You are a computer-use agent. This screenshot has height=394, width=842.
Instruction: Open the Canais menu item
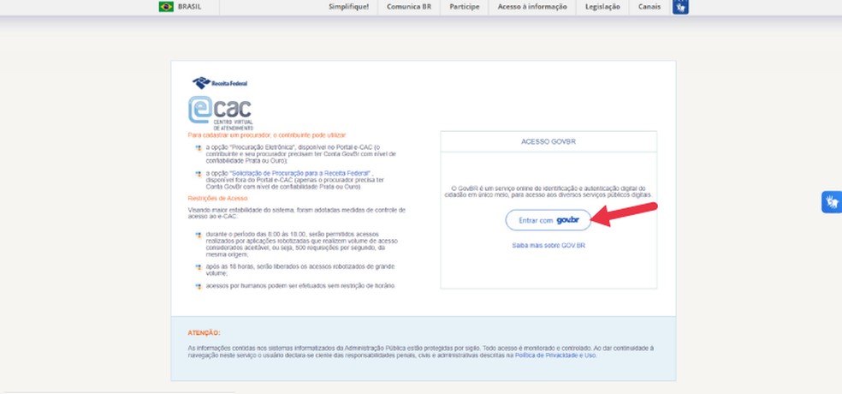[649, 7]
